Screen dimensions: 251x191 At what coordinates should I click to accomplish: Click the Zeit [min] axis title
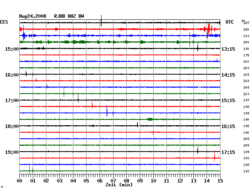119,185
